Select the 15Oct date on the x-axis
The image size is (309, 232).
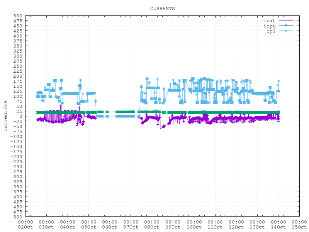pos(299,227)
